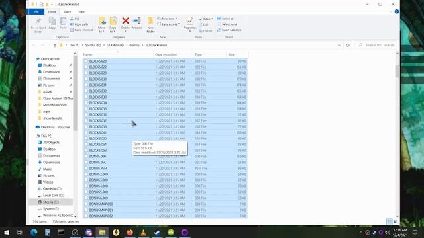Viewport: 424px width, 238px height.
Task: Navigate to Games in address path
Action: point(134,46)
